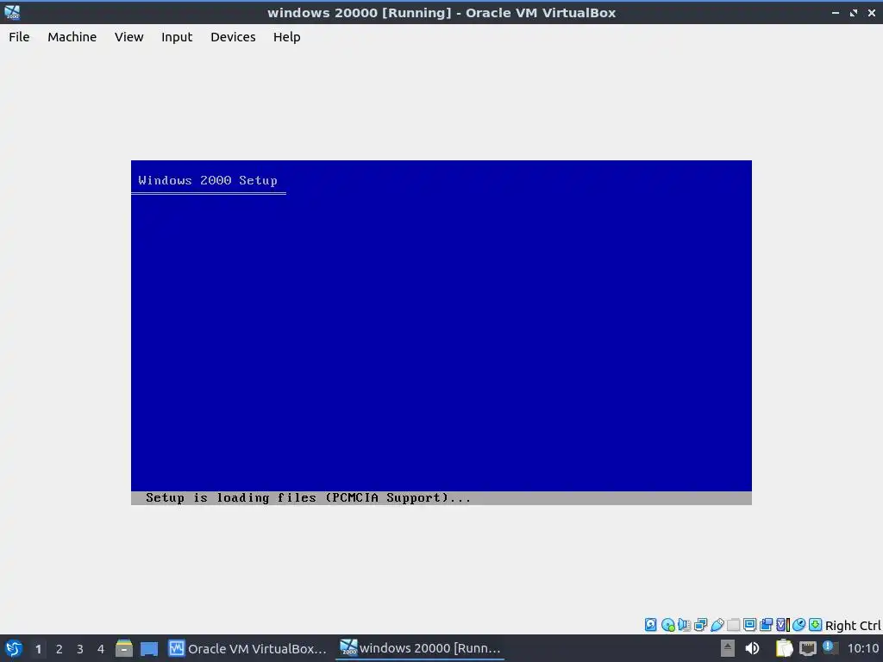Image resolution: width=883 pixels, height=662 pixels.
Task: Switch to workspace 4
Action: 101,649
